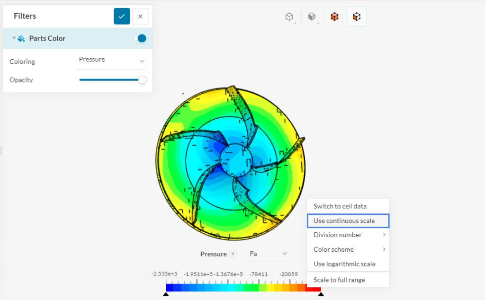Click the checkmark icon to apply filters
485x300 pixels.
tap(122, 16)
